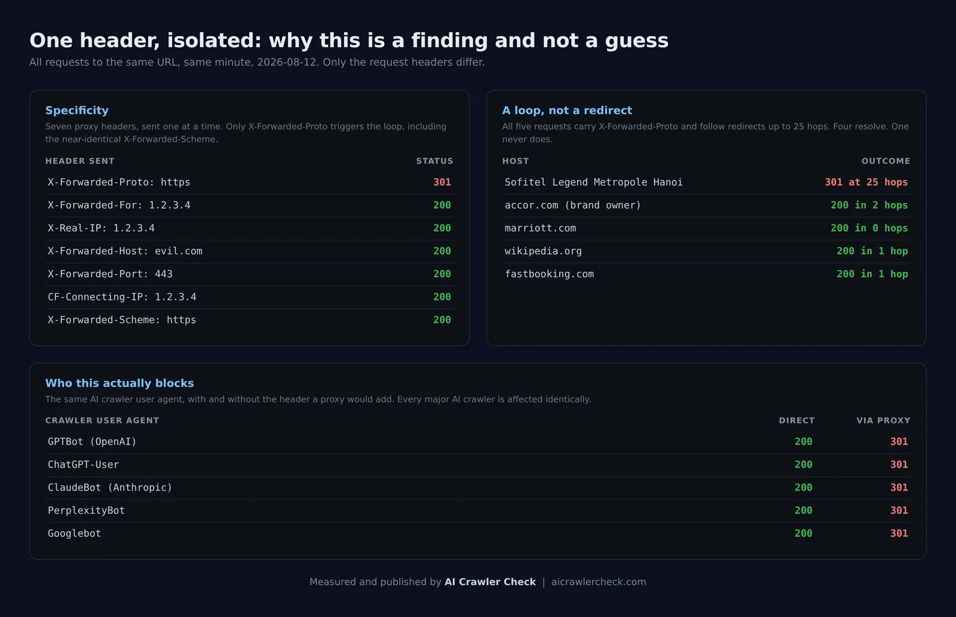This screenshot has width=956, height=617.
Task: Select the 'GPTBot (OpenAI)' crawler row
Action: (x=478, y=442)
